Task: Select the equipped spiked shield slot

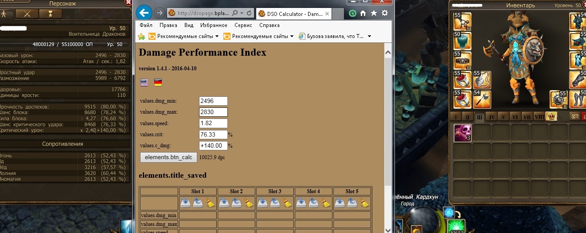Action: (x=559, y=99)
